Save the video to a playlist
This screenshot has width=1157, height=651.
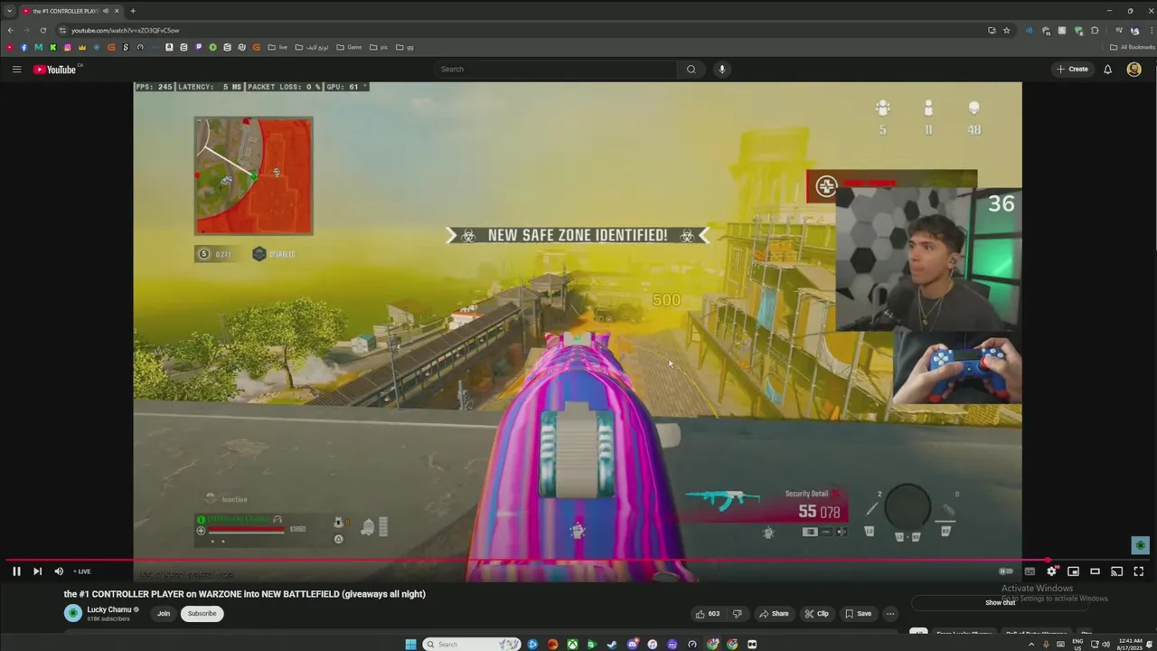858,613
